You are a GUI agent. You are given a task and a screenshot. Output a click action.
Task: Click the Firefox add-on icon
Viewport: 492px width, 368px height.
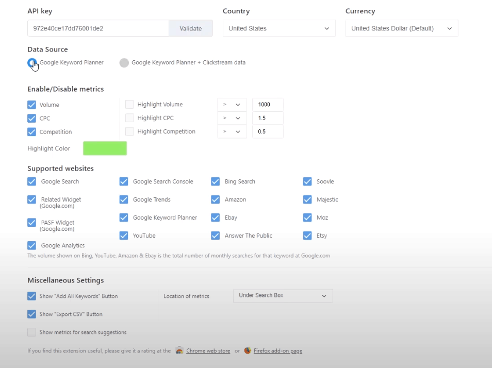tap(248, 350)
